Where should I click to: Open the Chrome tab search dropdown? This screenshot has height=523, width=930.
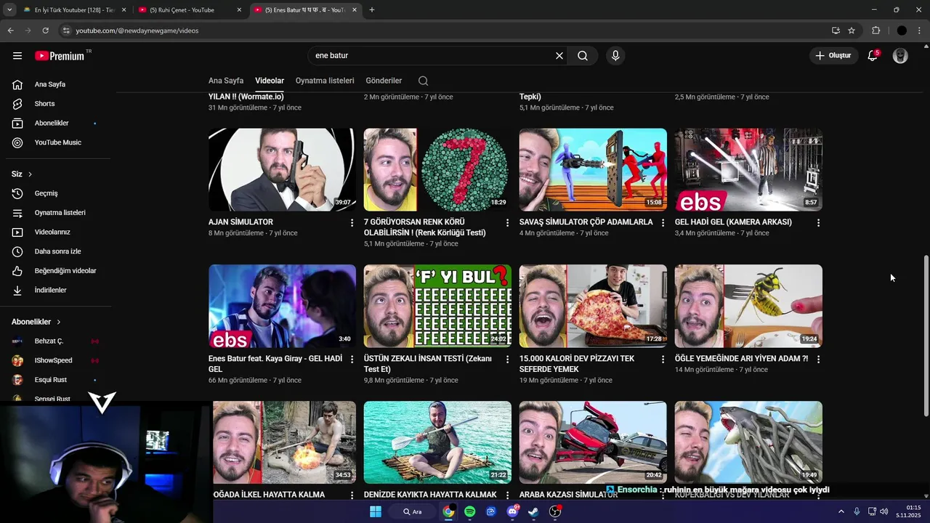[x=9, y=10]
